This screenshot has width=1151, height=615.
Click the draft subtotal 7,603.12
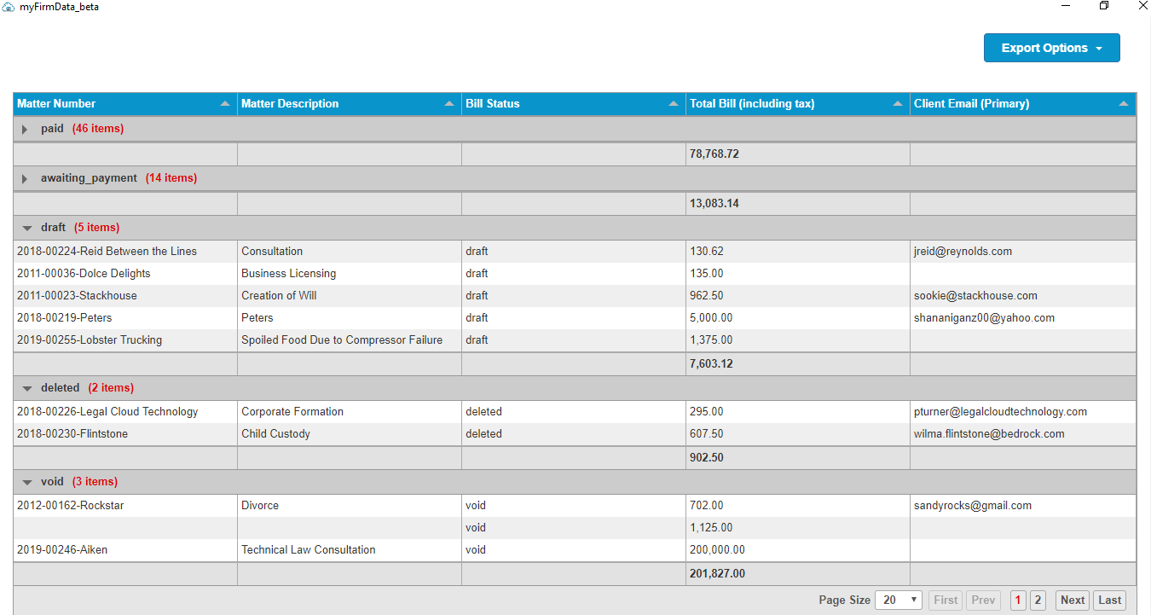pyautogui.click(x=711, y=364)
